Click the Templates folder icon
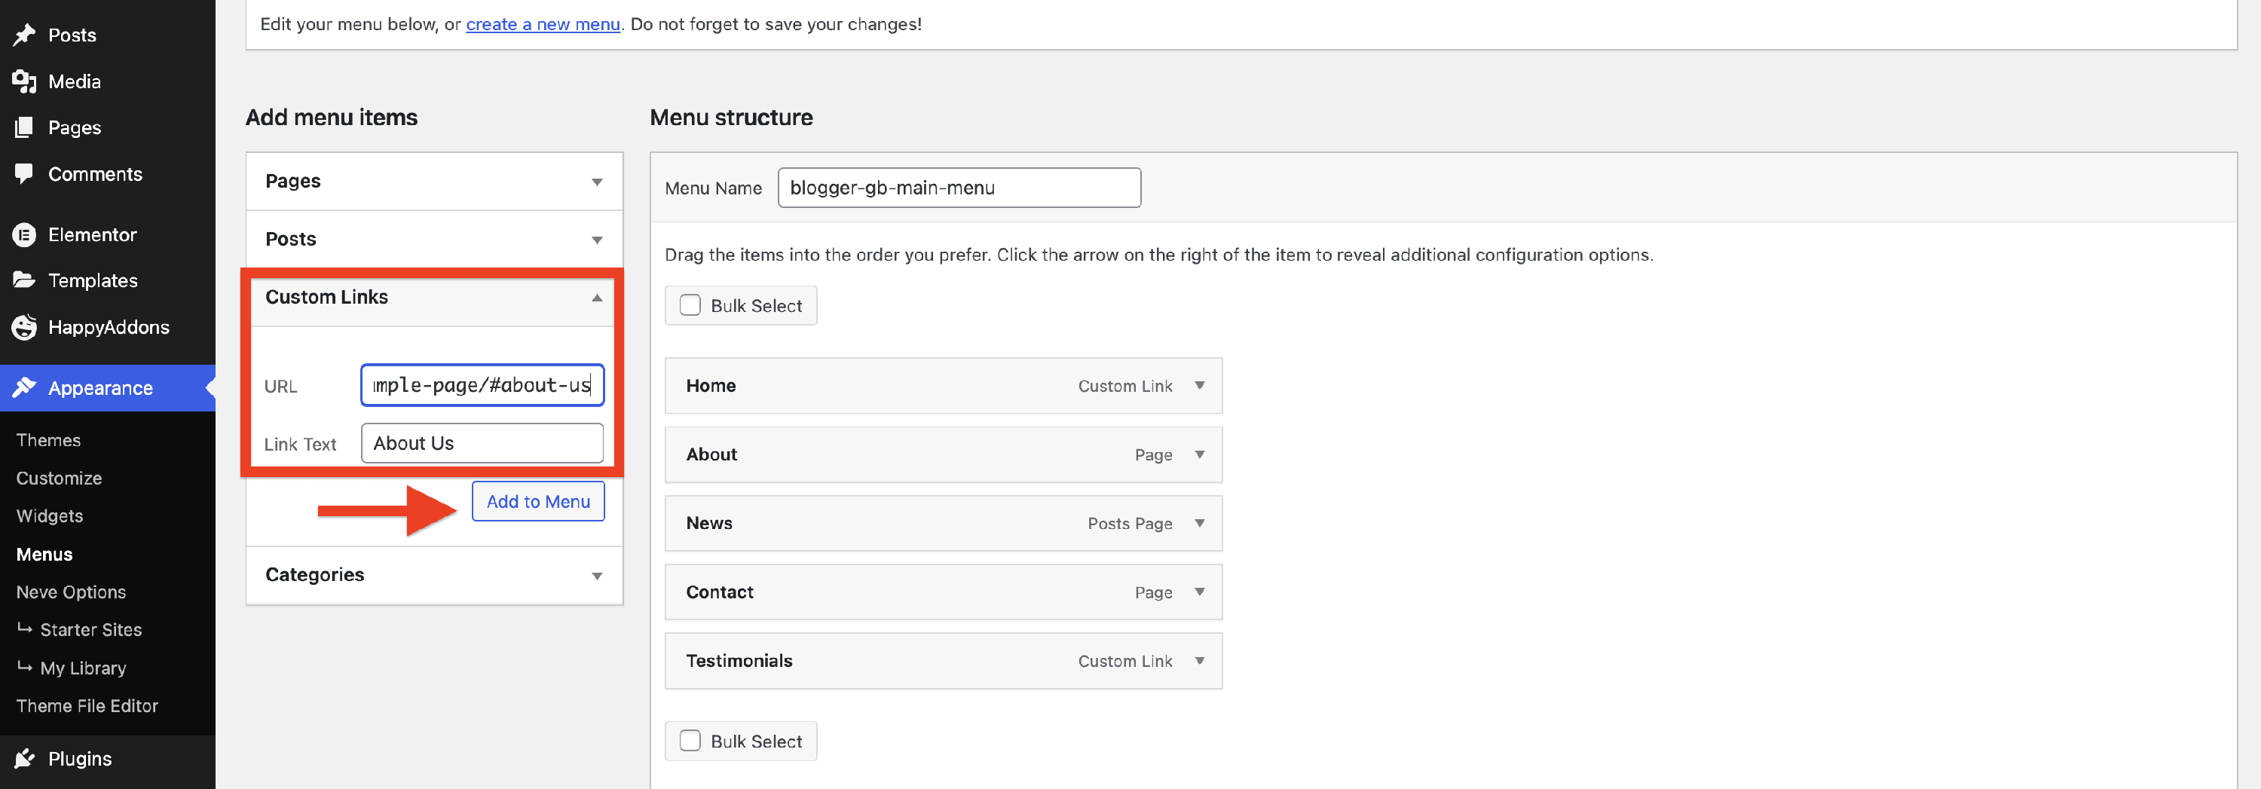 25,281
